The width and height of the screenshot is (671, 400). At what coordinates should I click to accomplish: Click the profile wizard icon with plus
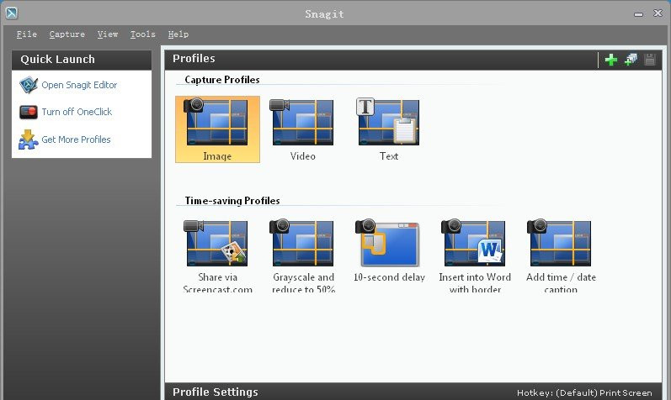631,60
